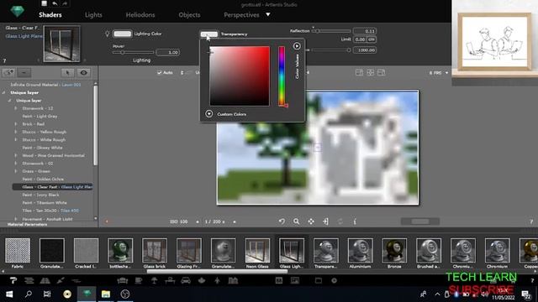
Task: Select Paint - Ivory Black row
Action: [x=40, y=195]
